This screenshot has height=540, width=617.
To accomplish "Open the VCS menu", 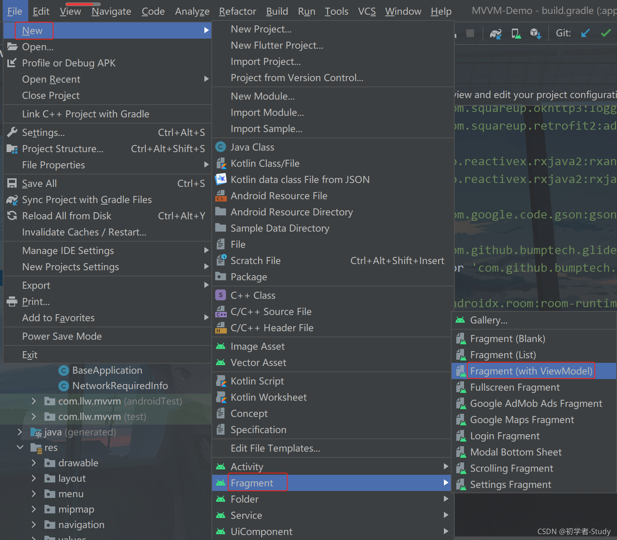I will 367,11.
